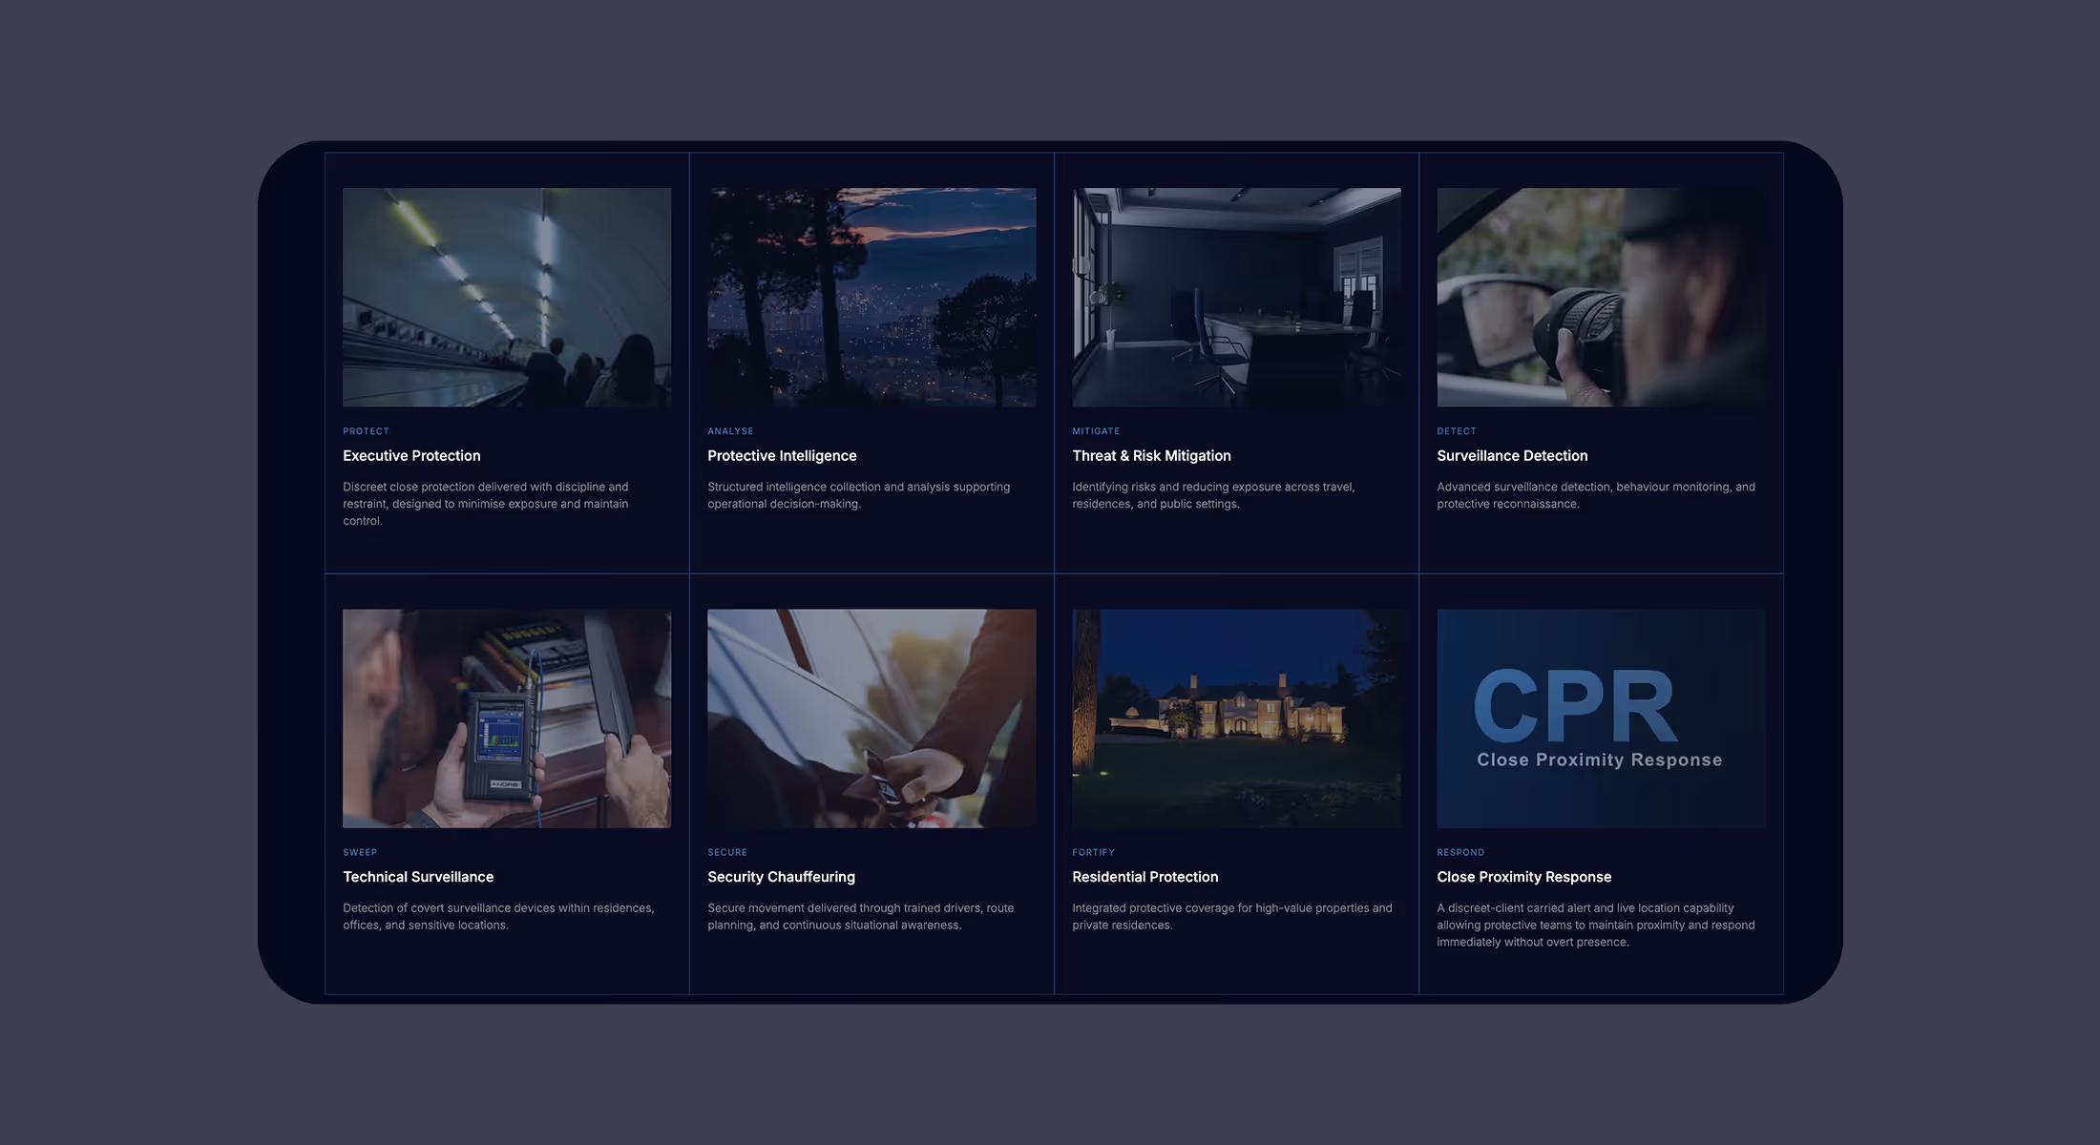Click the 'Advanced surveillance detection' description
The width and height of the screenshot is (2100, 1145).
pos(1596,495)
